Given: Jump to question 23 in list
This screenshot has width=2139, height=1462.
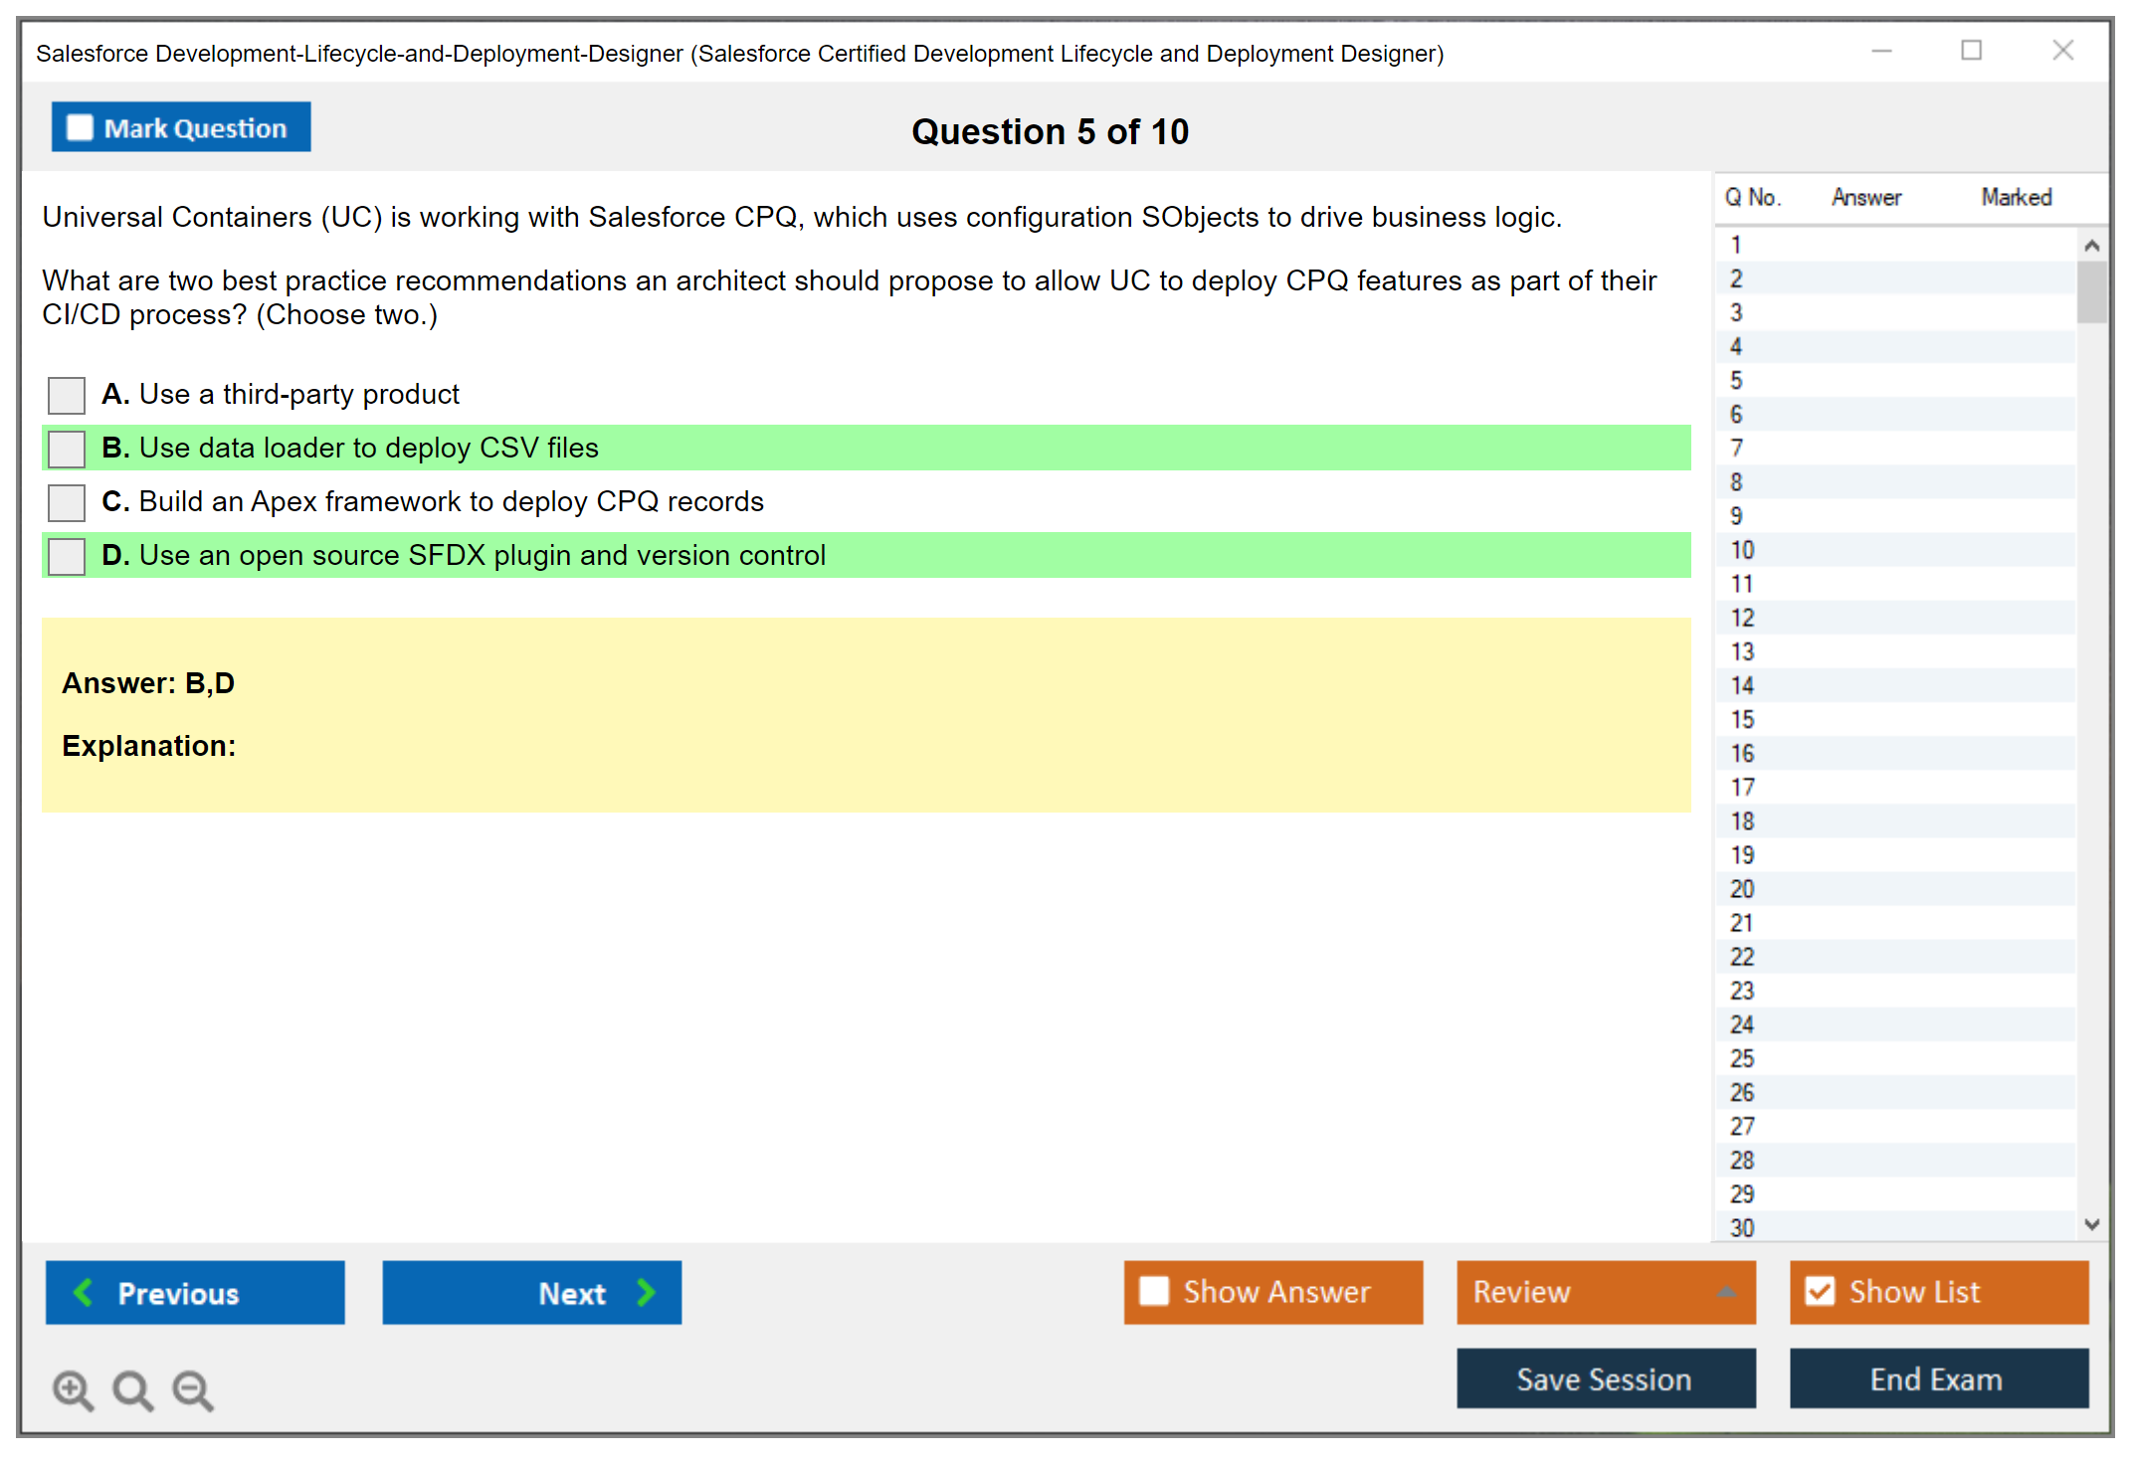Looking at the screenshot, I should click(x=1742, y=991).
